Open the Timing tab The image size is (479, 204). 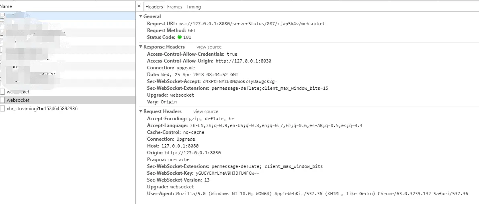[x=194, y=7]
